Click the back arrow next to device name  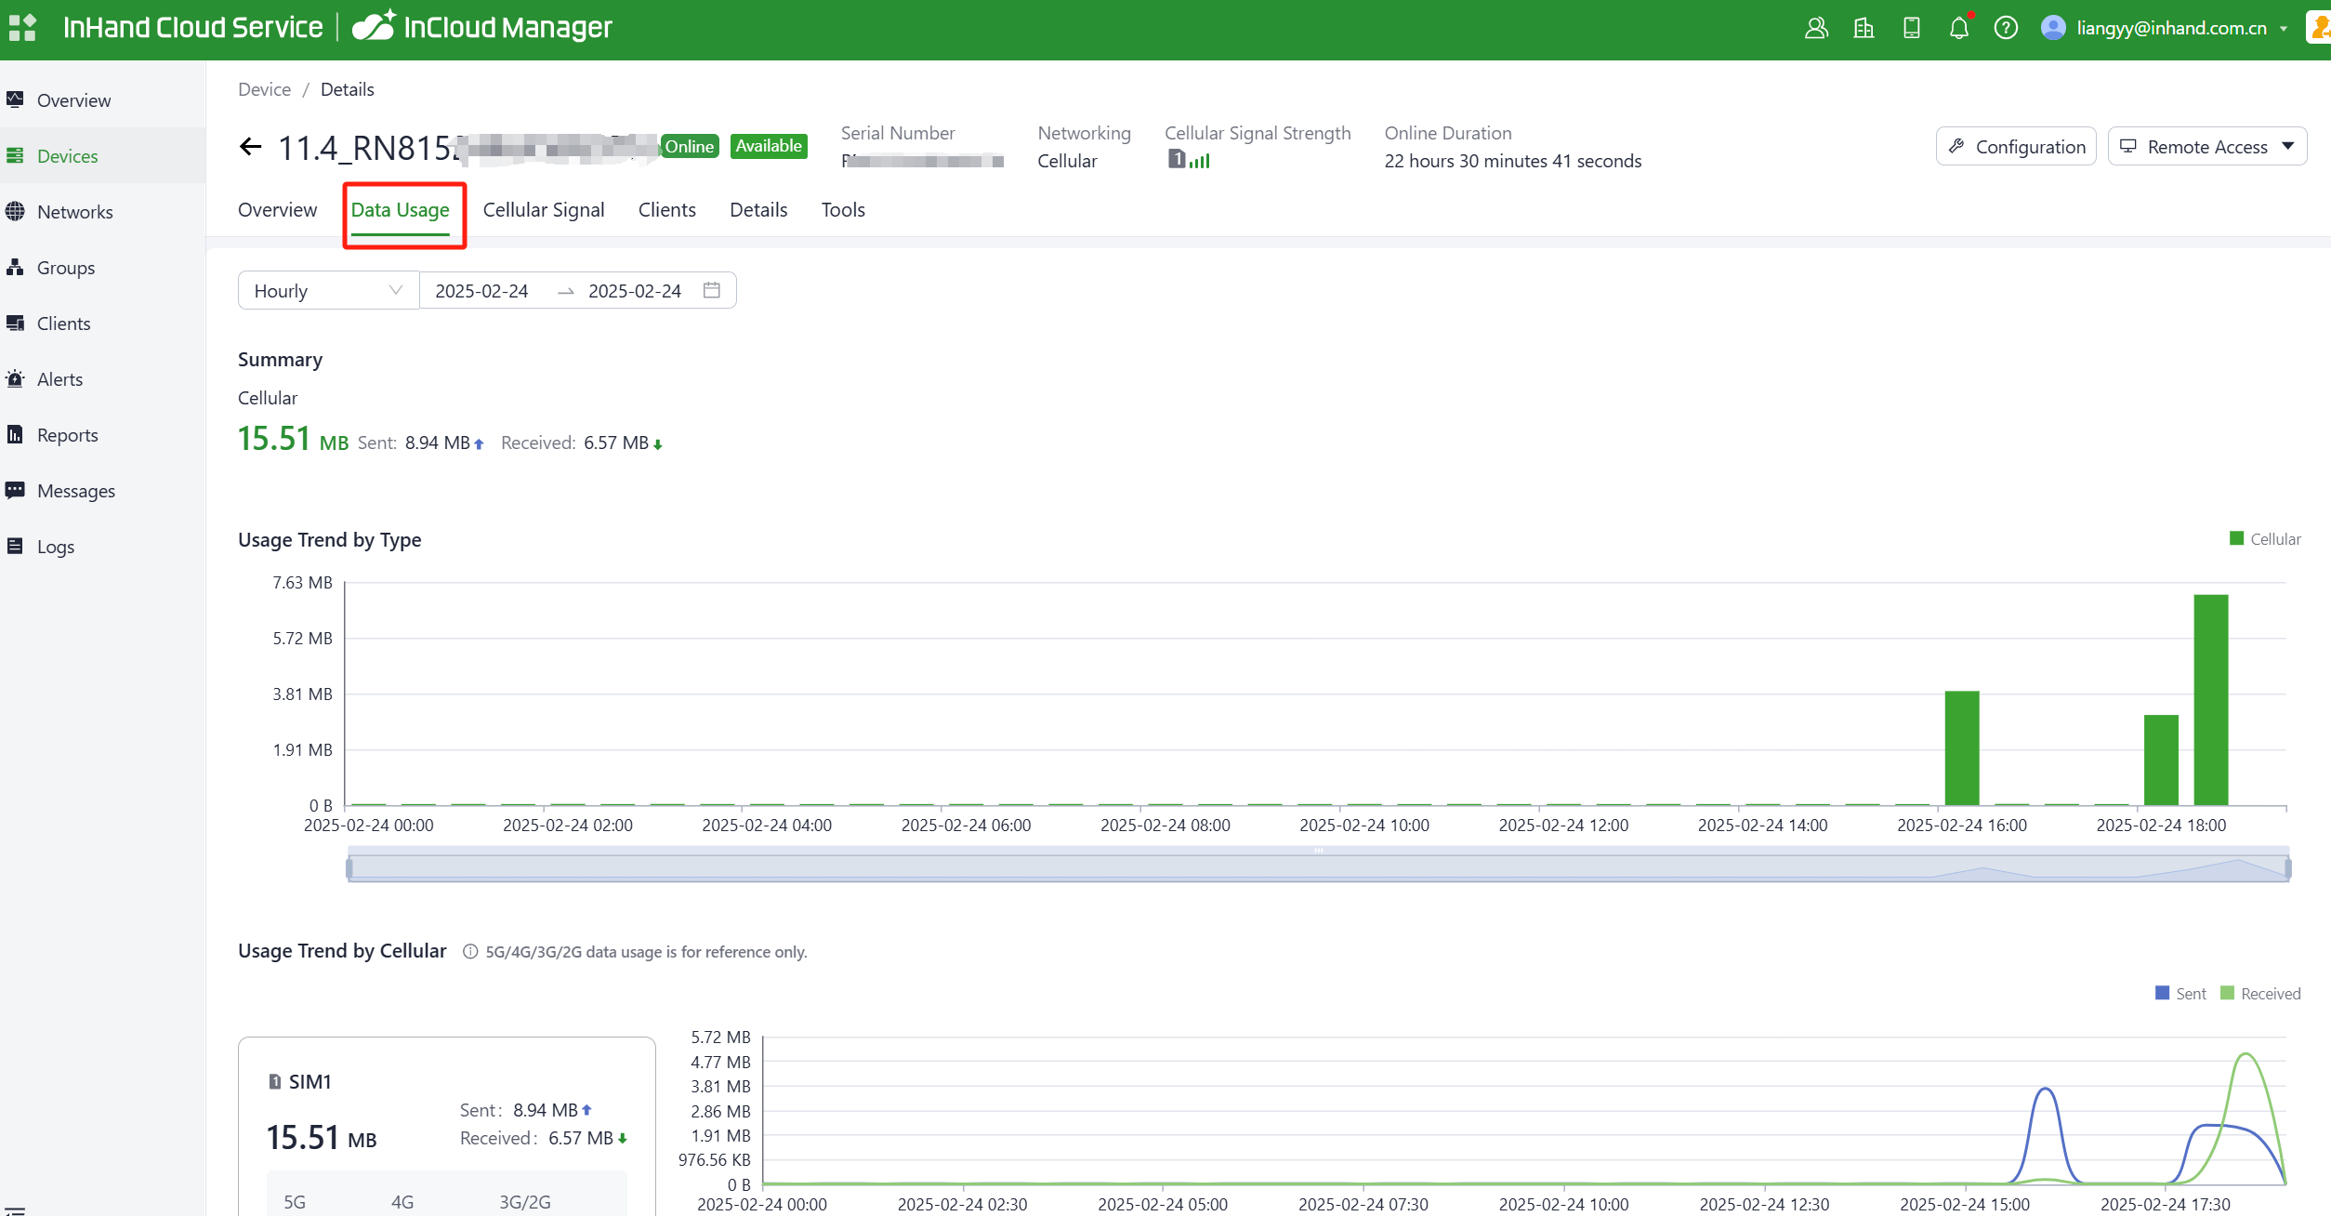point(250,147)
